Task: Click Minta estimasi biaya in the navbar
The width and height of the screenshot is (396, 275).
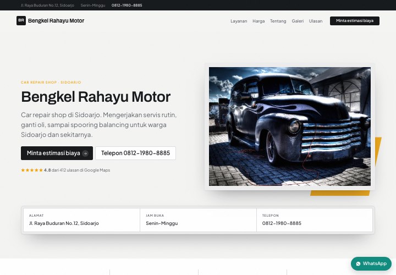Action: click(355, 21)
